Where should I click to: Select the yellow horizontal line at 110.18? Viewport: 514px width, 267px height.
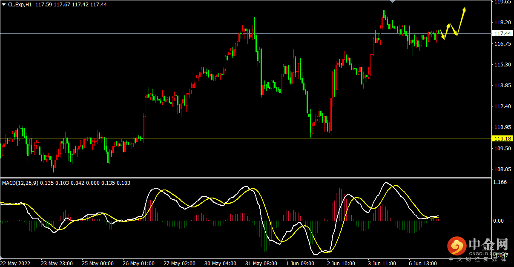click(x=245, y=138)
